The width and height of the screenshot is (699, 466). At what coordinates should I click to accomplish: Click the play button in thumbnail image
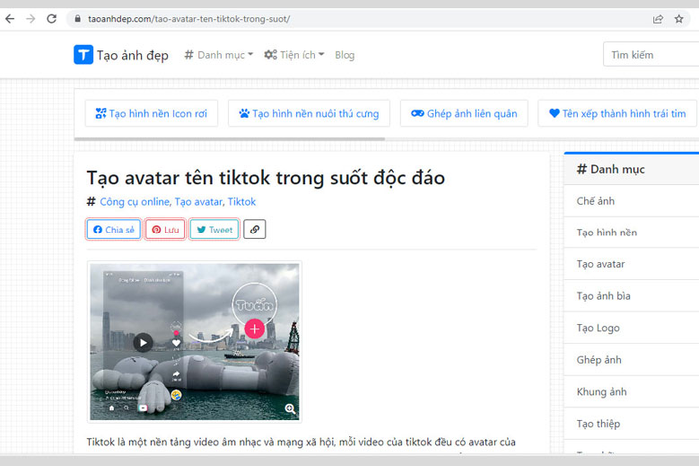click(143, 342)
